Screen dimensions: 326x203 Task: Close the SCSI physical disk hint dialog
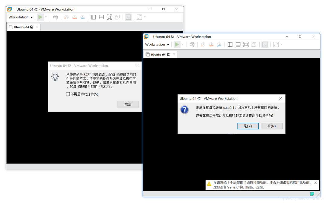click(x=137, y=66)
